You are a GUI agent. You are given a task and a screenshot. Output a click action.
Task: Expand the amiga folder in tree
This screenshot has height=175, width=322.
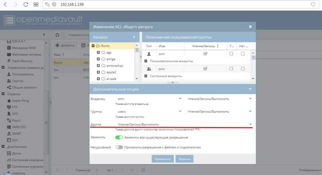tap(98, 59)
